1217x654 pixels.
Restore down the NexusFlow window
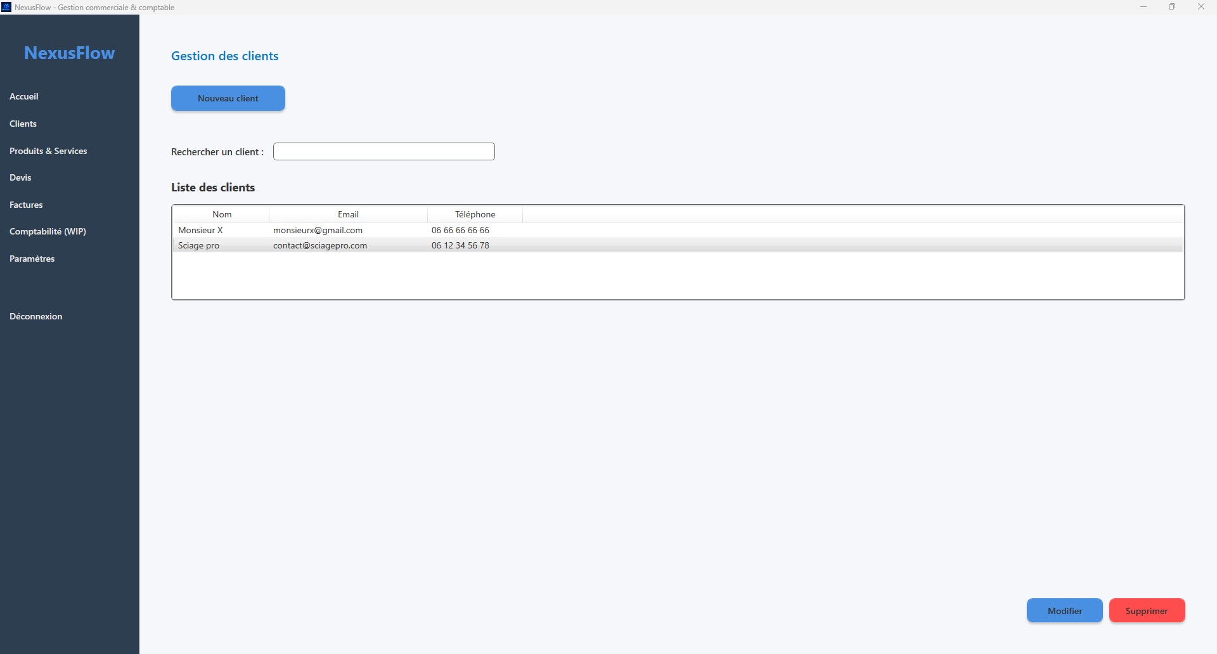click(x=1172, y=7)
